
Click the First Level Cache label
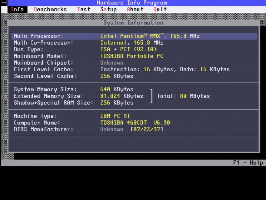click(x=43, y=69)
